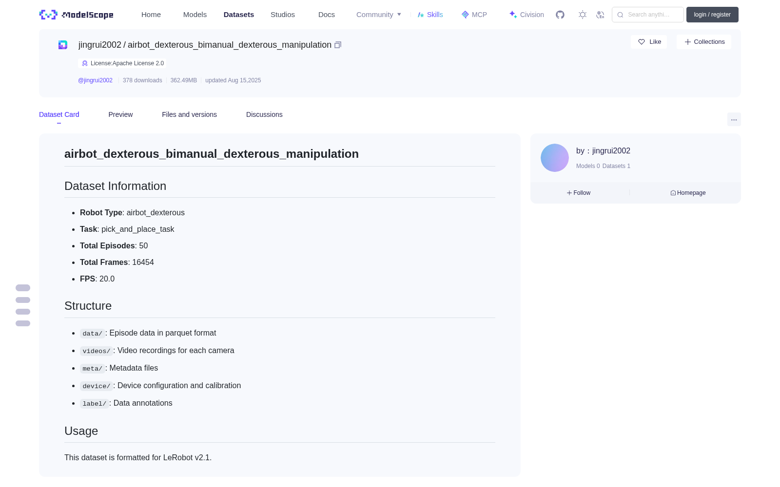Like this dataset with heart button
This screenshot has height=487, width=780.
tap(649, 42)
